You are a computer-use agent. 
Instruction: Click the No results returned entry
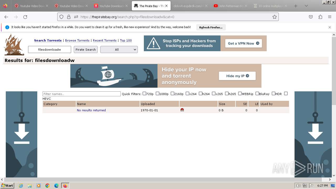91,110
